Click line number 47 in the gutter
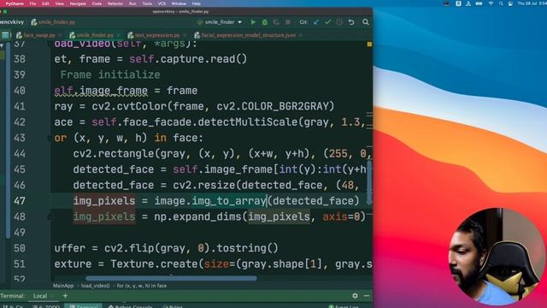Image resolution: width=547 pixels, height=308 pixels. pyautogui.click(x=20, y=201)
